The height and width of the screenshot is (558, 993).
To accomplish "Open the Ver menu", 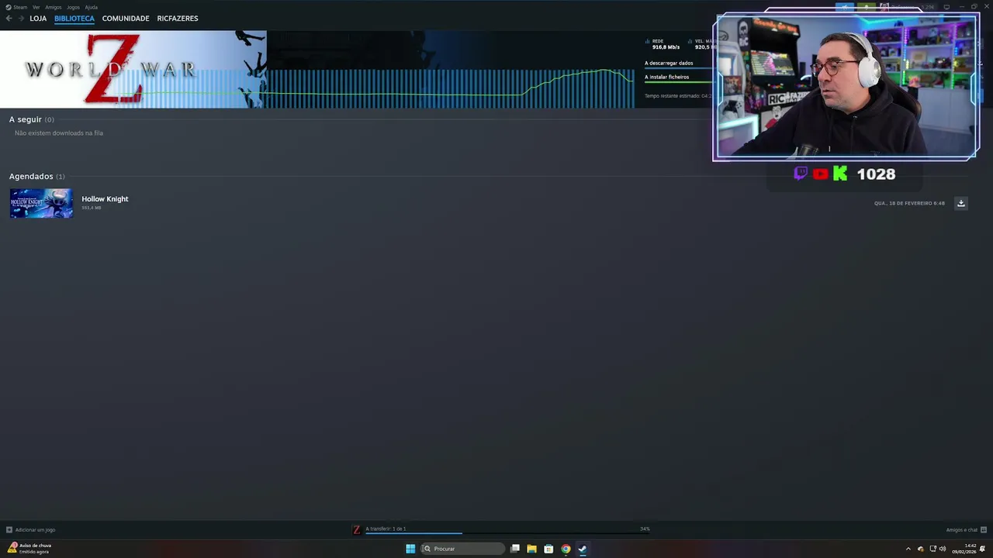I will click(x=36, y=7).
